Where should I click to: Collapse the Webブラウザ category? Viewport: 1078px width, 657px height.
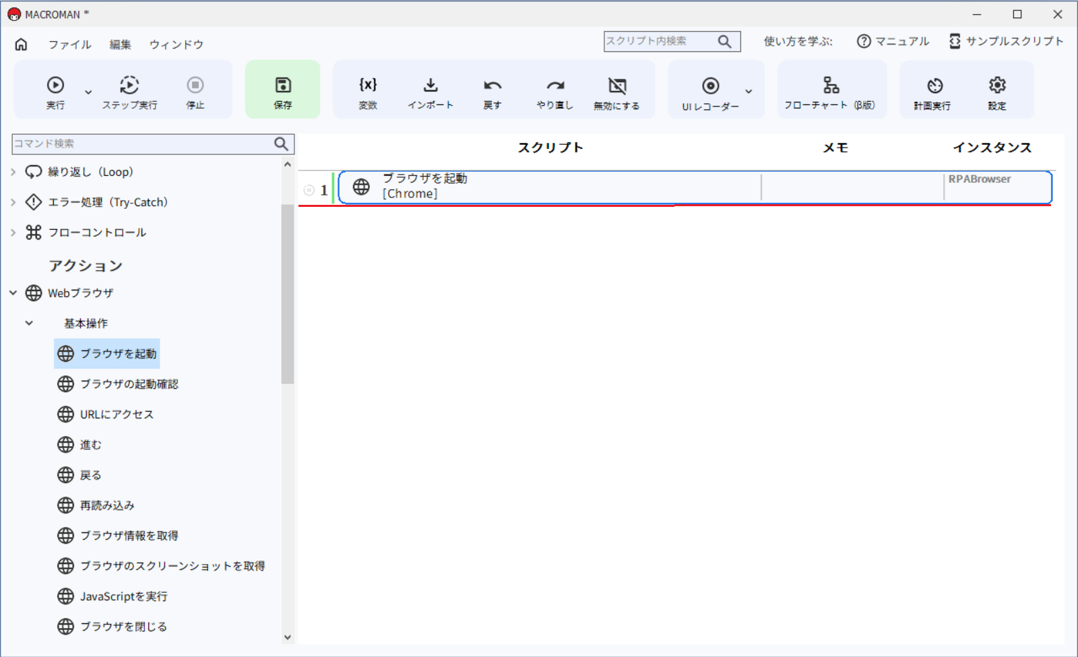(13, 293)
